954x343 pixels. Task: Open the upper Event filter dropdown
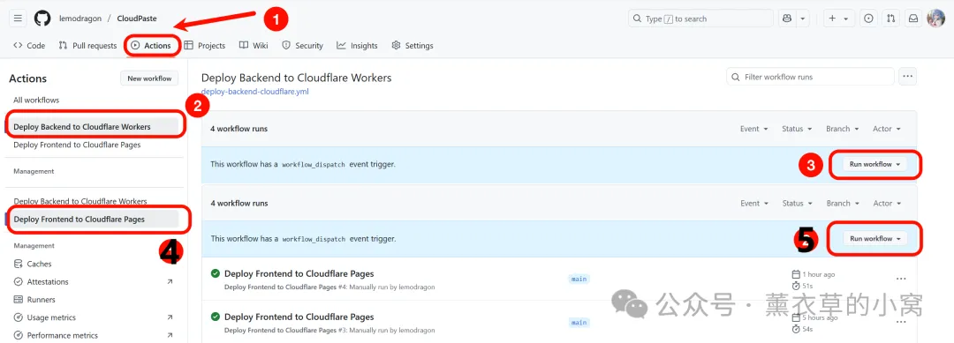point(753,129)
